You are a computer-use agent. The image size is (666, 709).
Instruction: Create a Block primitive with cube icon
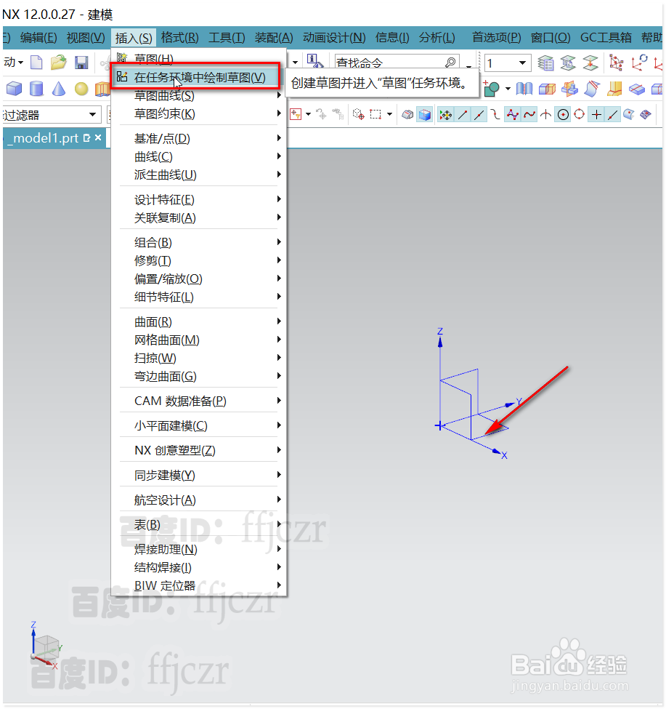click(14, 88)
